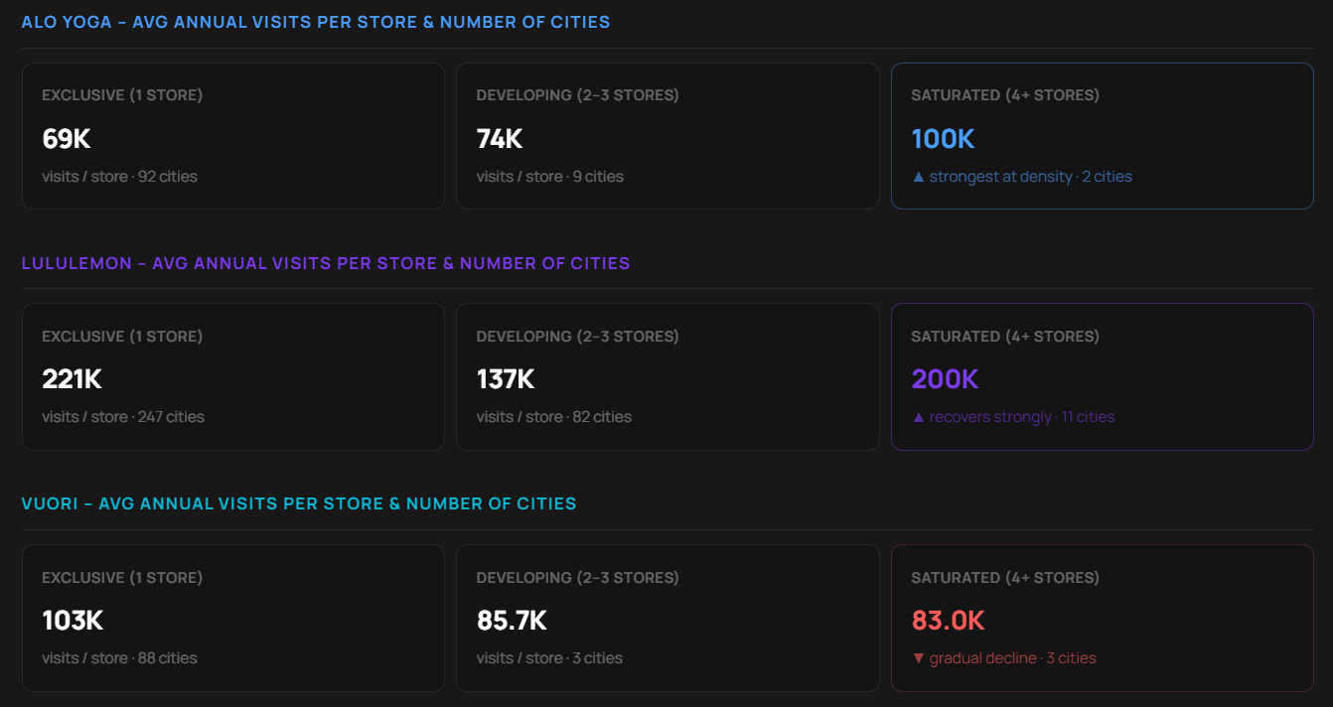
Task: Select Alo Yoga Exclusive card value 69K
Action: (67, 139)
